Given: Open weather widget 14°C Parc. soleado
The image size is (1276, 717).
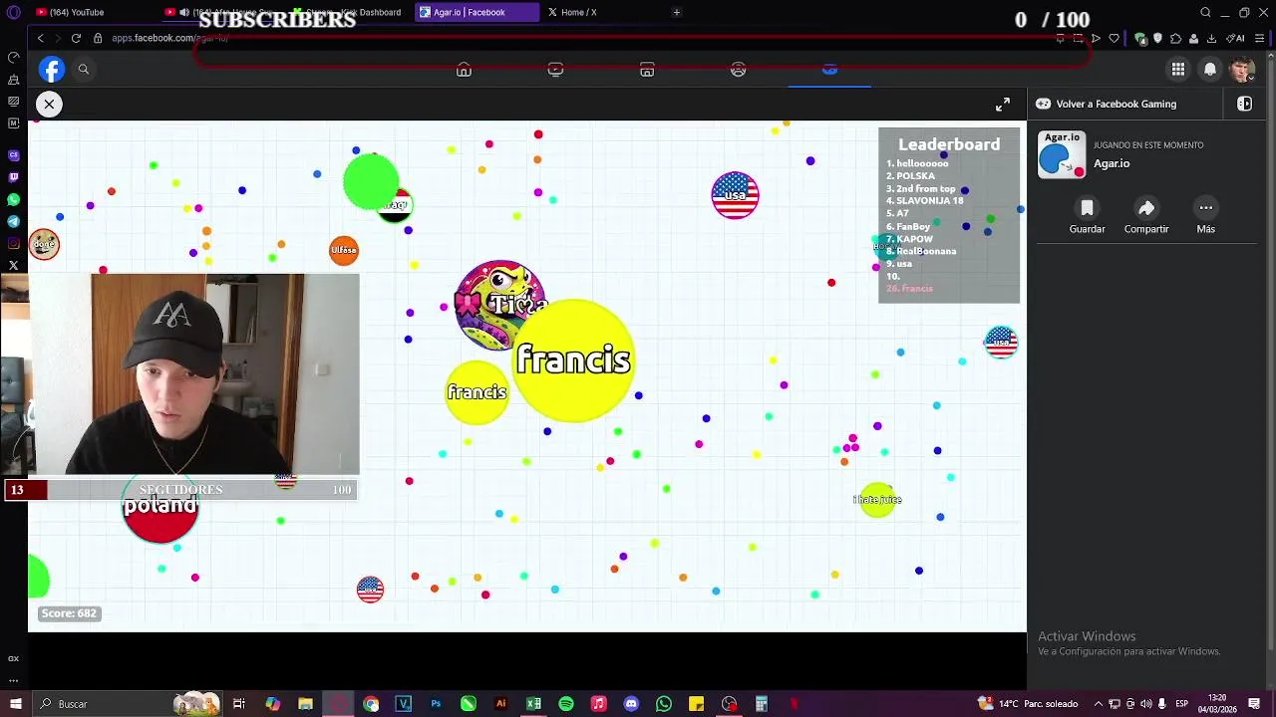Looking at the screenshot, I should pos(1029,704).
